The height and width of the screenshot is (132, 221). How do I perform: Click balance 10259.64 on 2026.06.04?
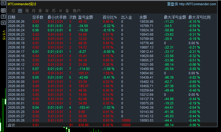pos(146,90)
